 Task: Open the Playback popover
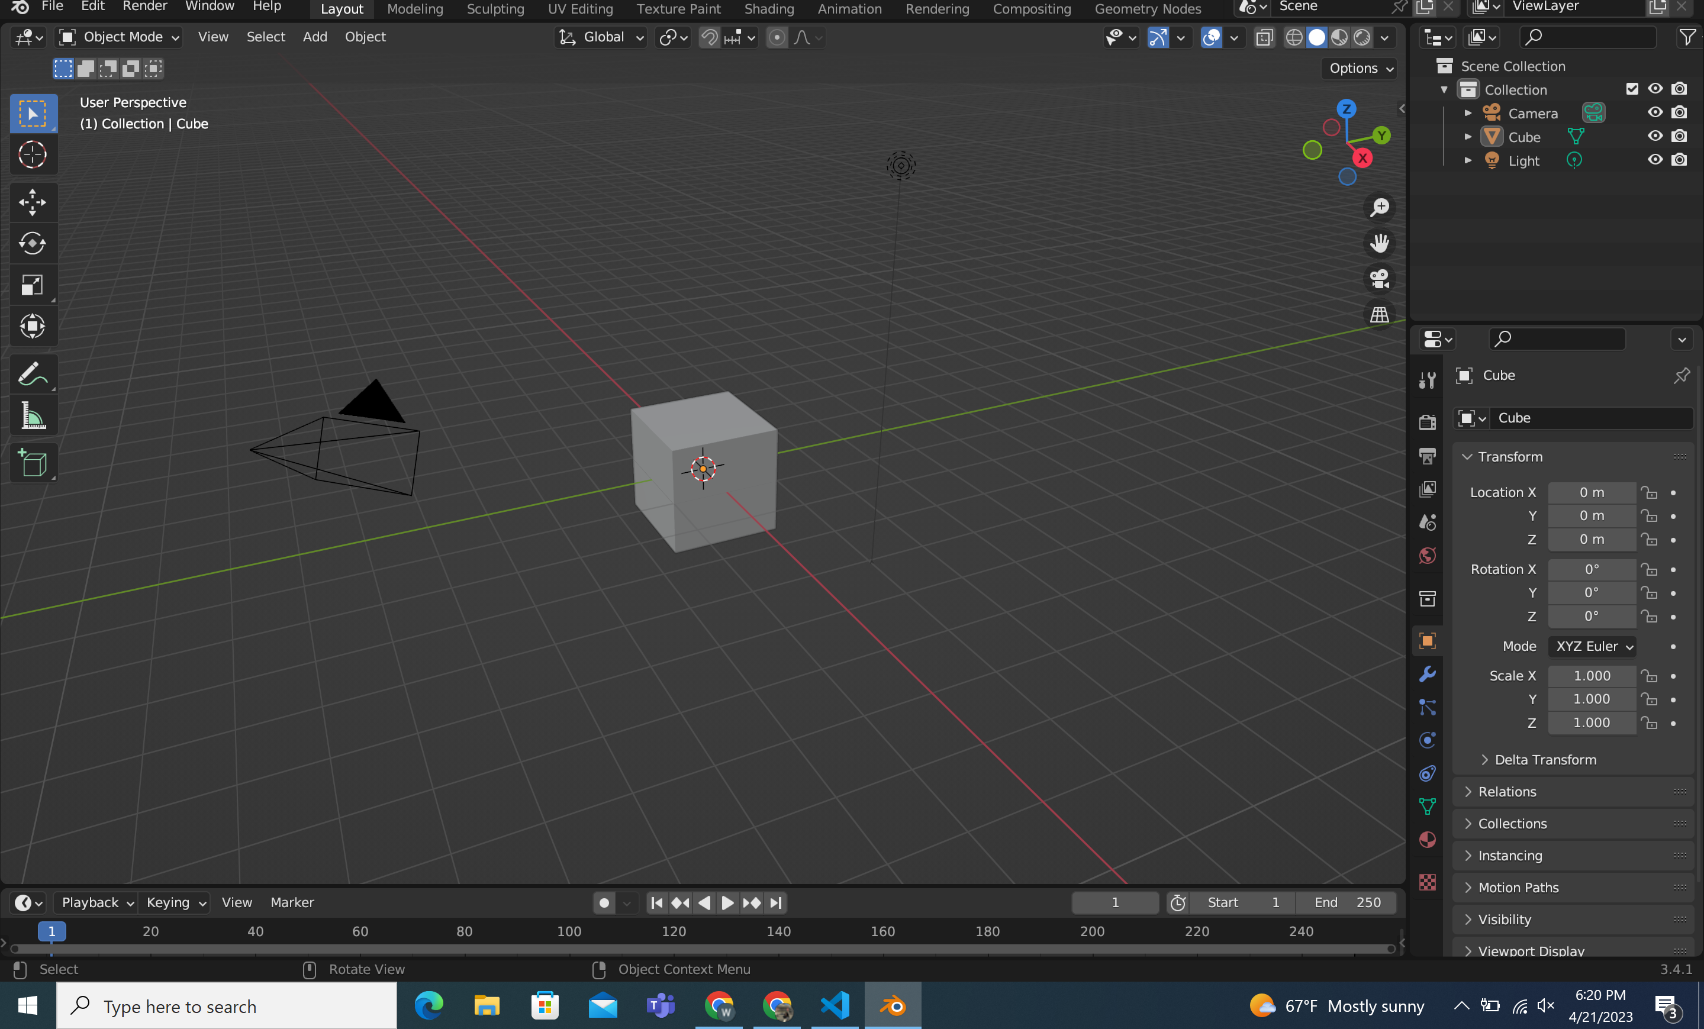pos(96,902)
